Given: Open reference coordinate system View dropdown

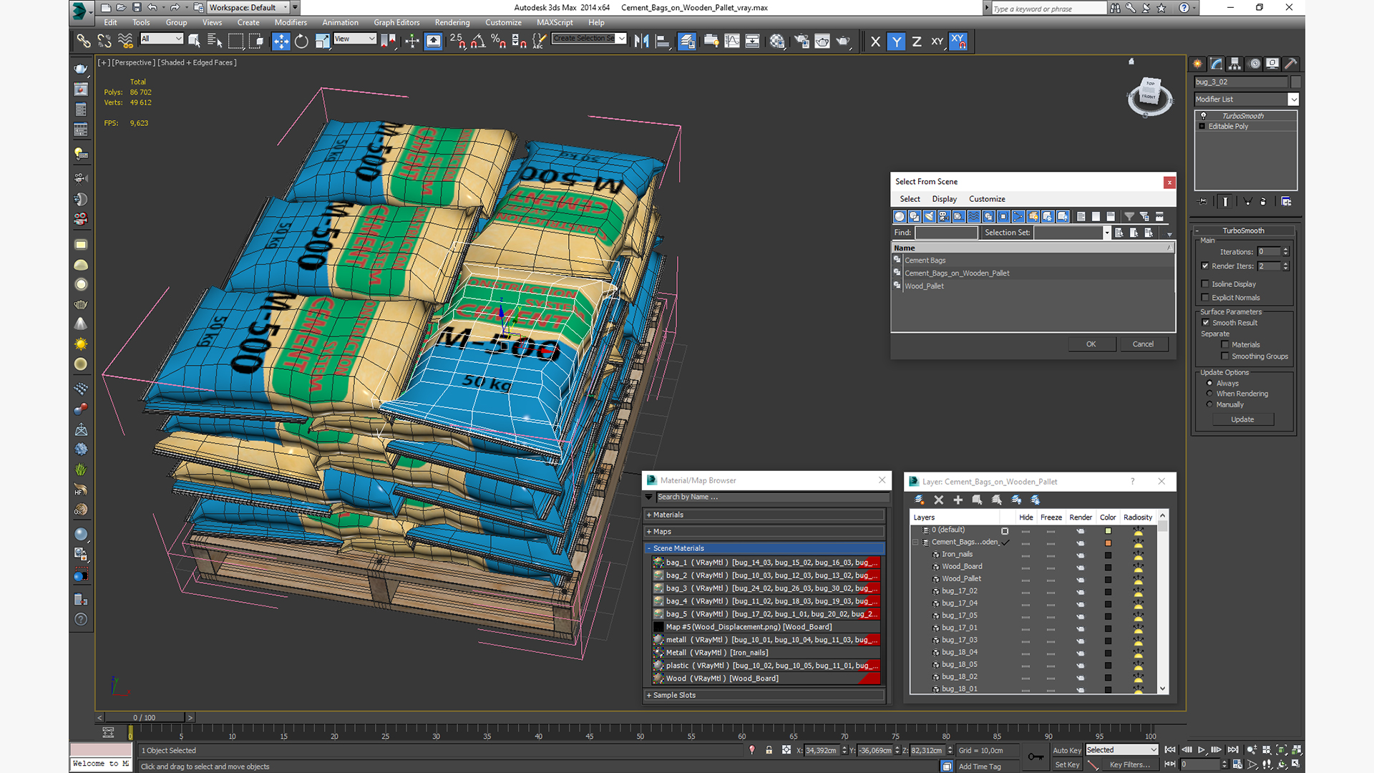Looking at the screenshot, I should pos(355,39).
